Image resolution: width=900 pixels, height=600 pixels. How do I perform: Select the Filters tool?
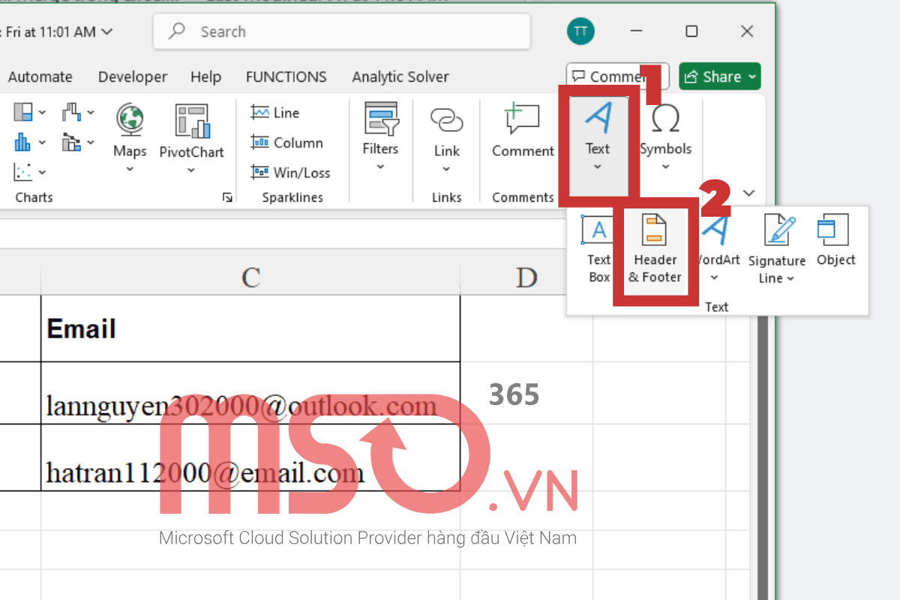point(380,135)
